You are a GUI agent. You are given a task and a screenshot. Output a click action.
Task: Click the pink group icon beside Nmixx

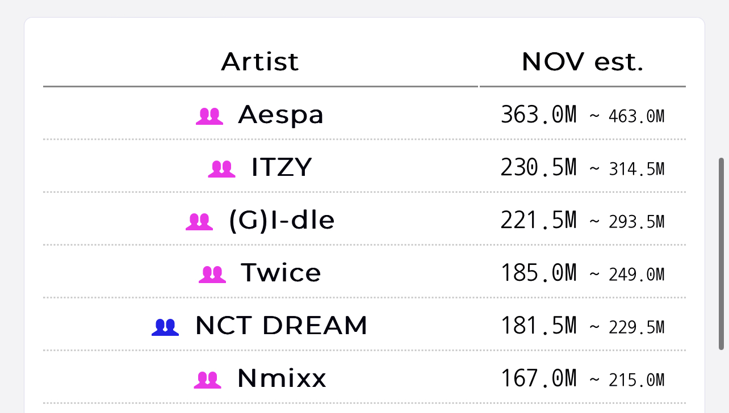(207, 380)
